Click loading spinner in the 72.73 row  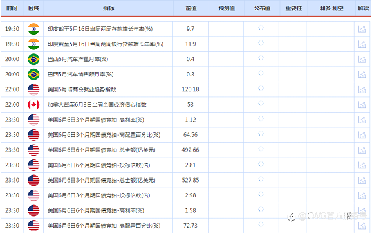(x=261, y=224)
